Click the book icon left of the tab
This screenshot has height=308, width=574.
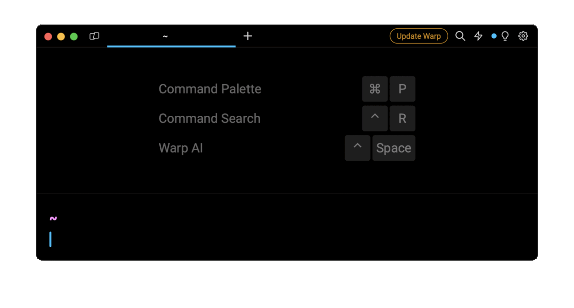coord(94,36)
